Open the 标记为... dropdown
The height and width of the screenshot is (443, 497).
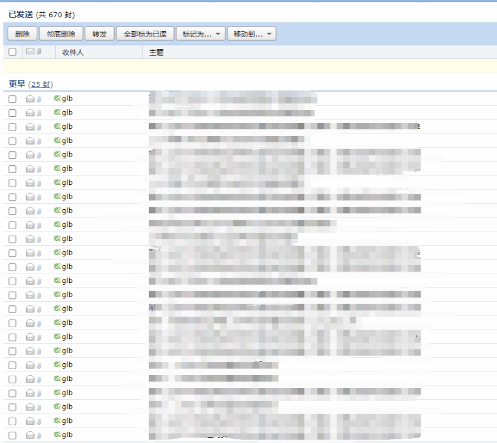(201, 34)
